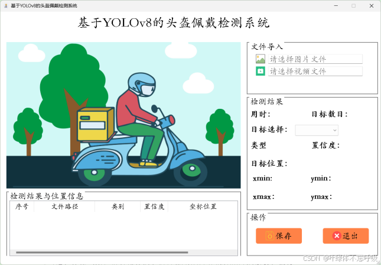
Task: Click the 基于YOLOv8的头盔佩戴检测系统 main heading
Action: coord(174,23)
